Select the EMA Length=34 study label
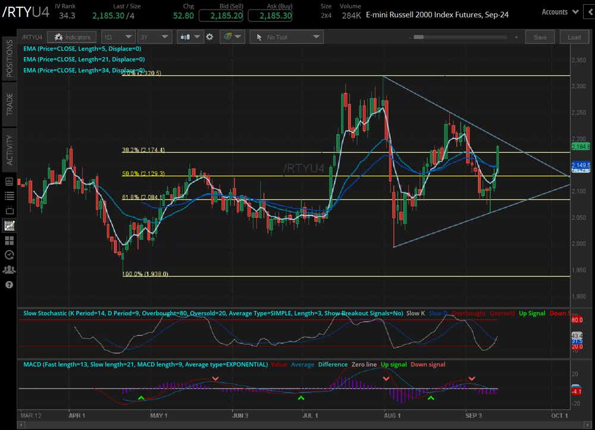 pos(84,70)
